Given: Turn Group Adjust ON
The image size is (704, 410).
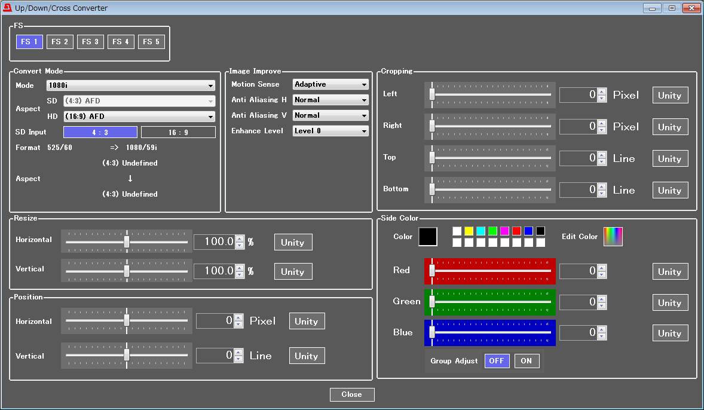Looking at the screenshot, I should (x=527, y=361).
